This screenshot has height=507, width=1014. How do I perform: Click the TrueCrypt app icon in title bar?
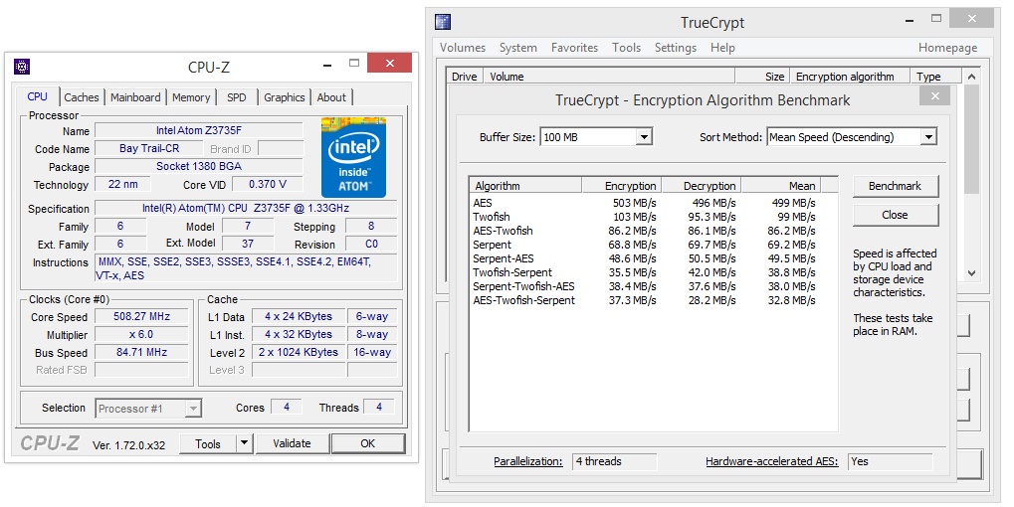(443, 22)
